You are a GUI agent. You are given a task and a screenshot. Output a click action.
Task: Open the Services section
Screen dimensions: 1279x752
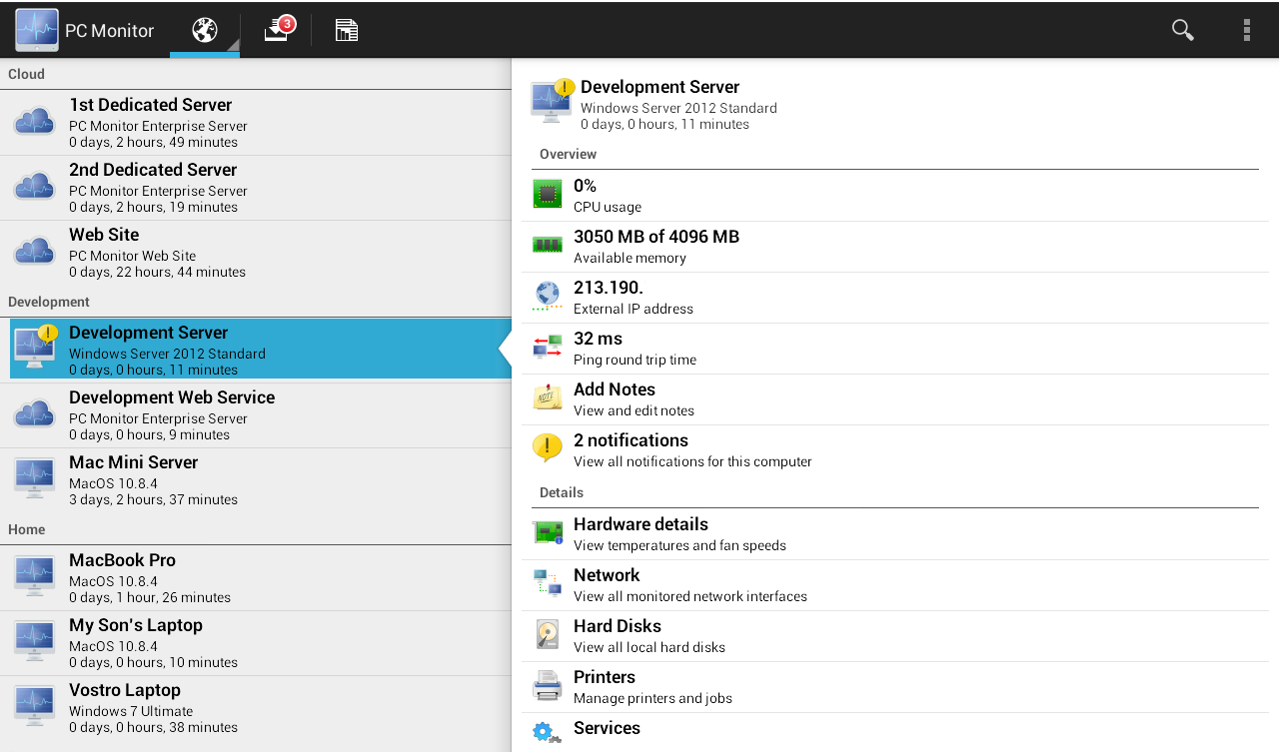[895, 732]
